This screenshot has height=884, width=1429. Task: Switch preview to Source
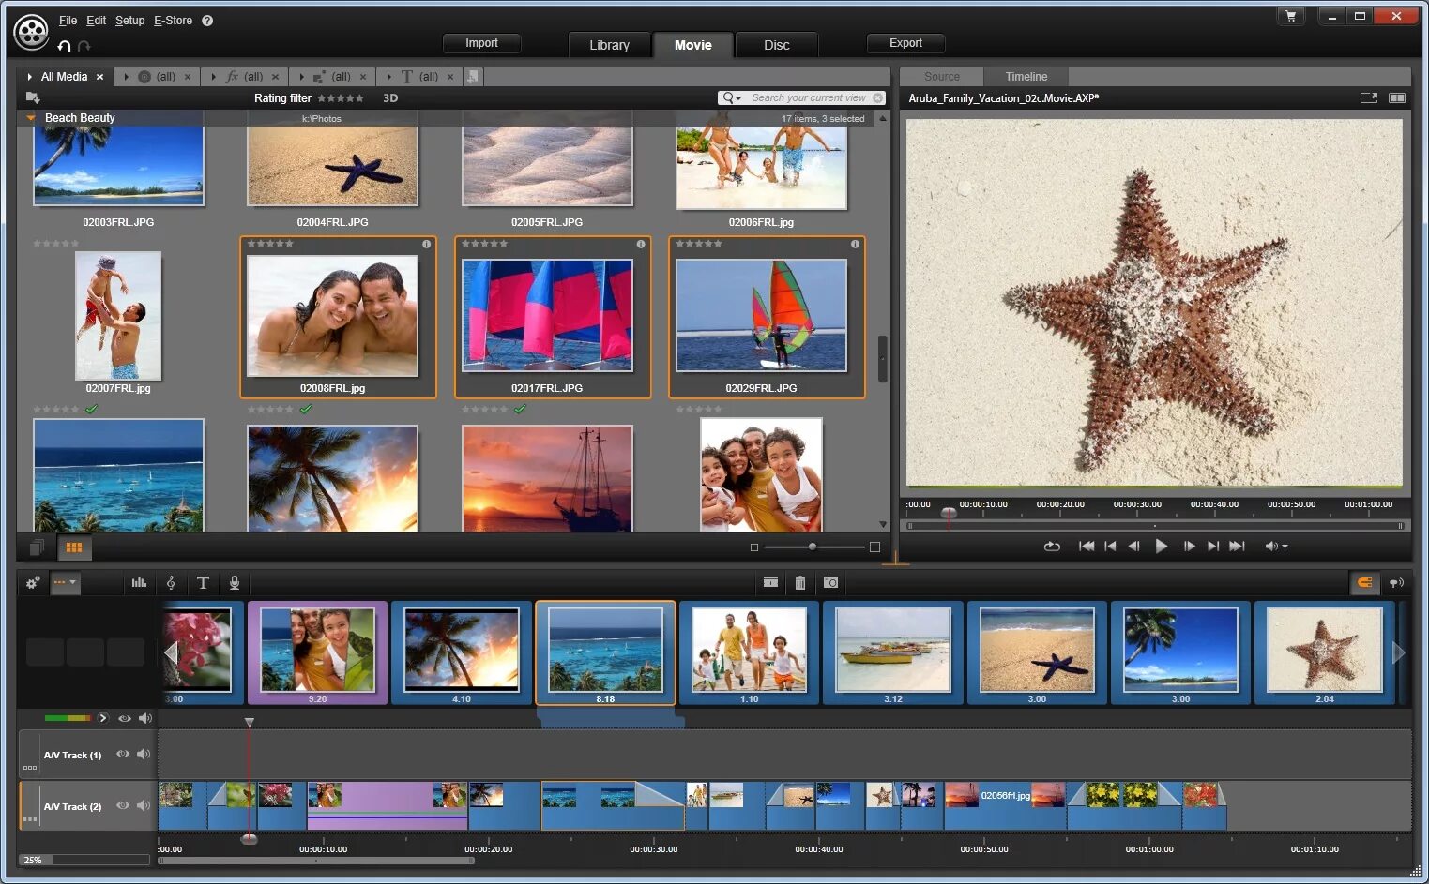point(942,77)
